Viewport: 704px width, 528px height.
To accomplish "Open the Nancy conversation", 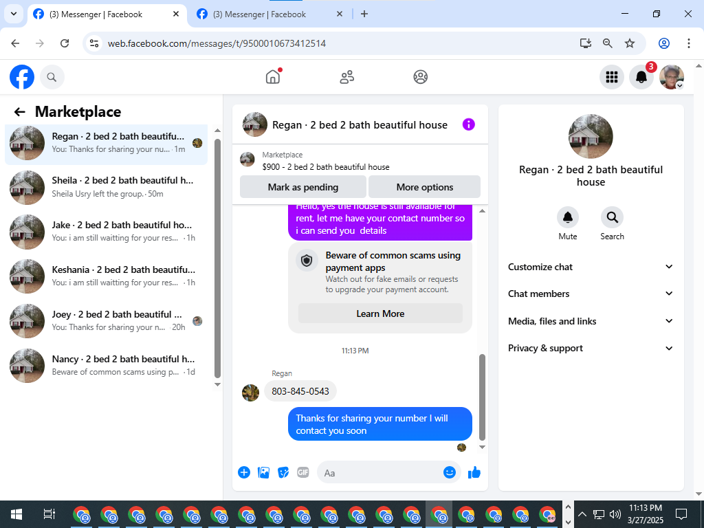I will [x=107, y=366].
